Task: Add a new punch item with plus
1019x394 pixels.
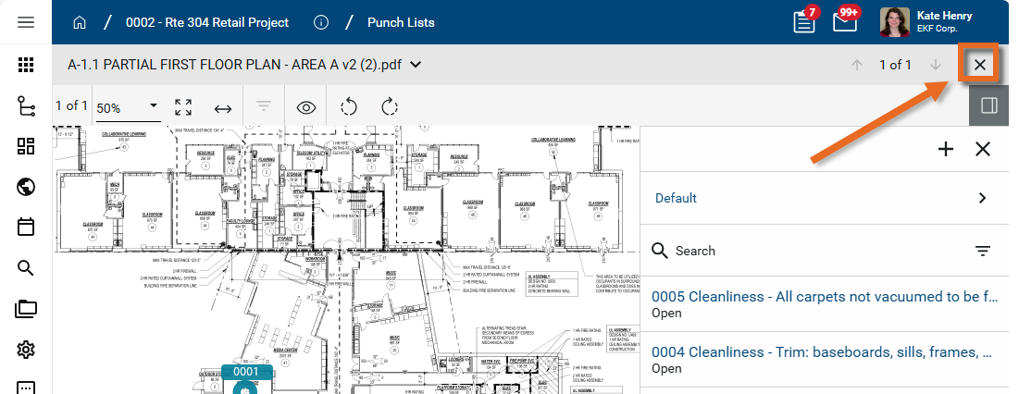Action: pos(946,149)
